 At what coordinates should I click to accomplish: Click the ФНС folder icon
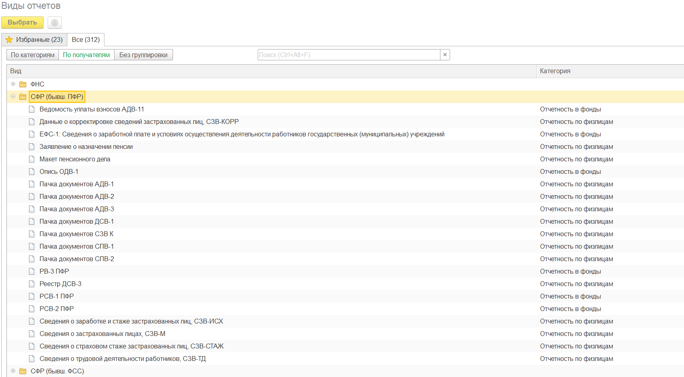coord(23,84)
